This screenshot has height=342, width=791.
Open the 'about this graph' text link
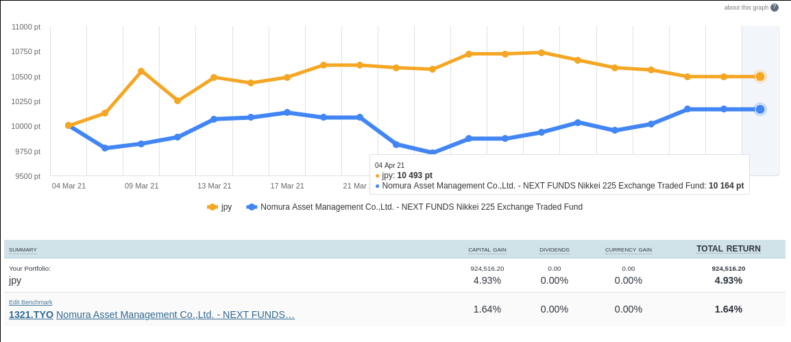point(746,8)
